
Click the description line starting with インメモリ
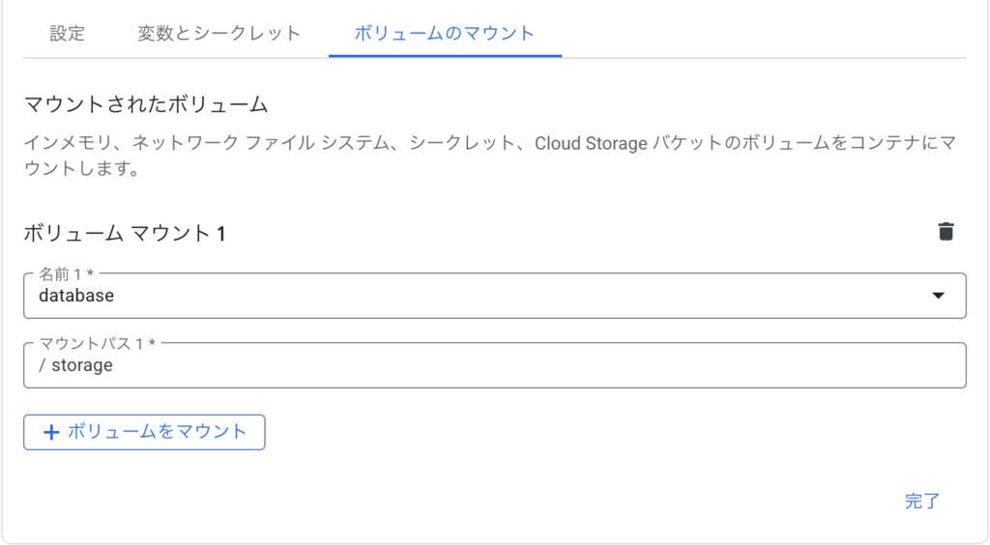pyautogui.click(x=290, y=143)
